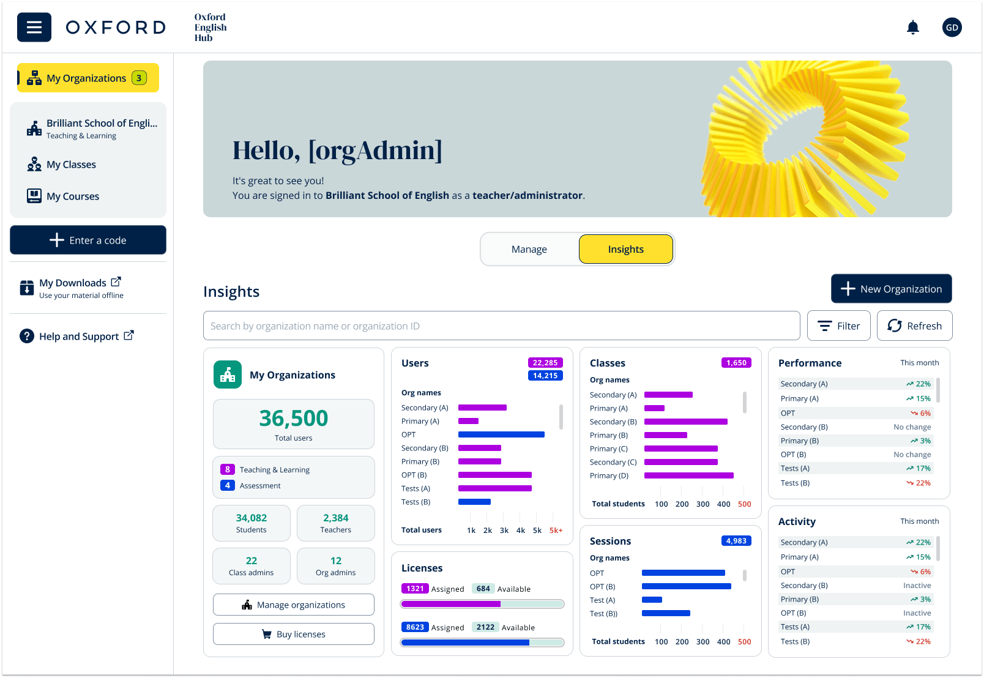Click the GD user avatar
This screenshot has width=984, height=678.
pos(952,27)
